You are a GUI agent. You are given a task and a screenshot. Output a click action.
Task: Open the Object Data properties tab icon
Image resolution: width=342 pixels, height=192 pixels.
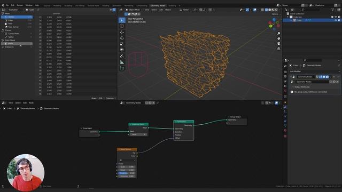coord(285,126)
